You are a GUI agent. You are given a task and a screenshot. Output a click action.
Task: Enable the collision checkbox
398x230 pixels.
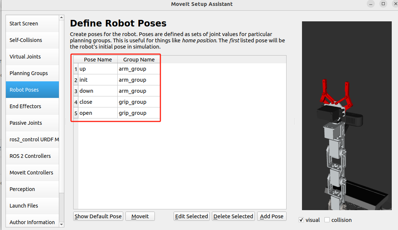pos(327,220)
